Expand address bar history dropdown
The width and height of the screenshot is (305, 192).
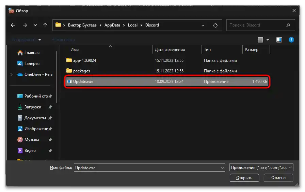(x=203, y=25)
